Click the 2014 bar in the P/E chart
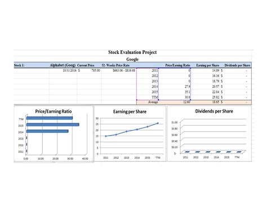Screen dimensions: 267x206 click(47, 131)
